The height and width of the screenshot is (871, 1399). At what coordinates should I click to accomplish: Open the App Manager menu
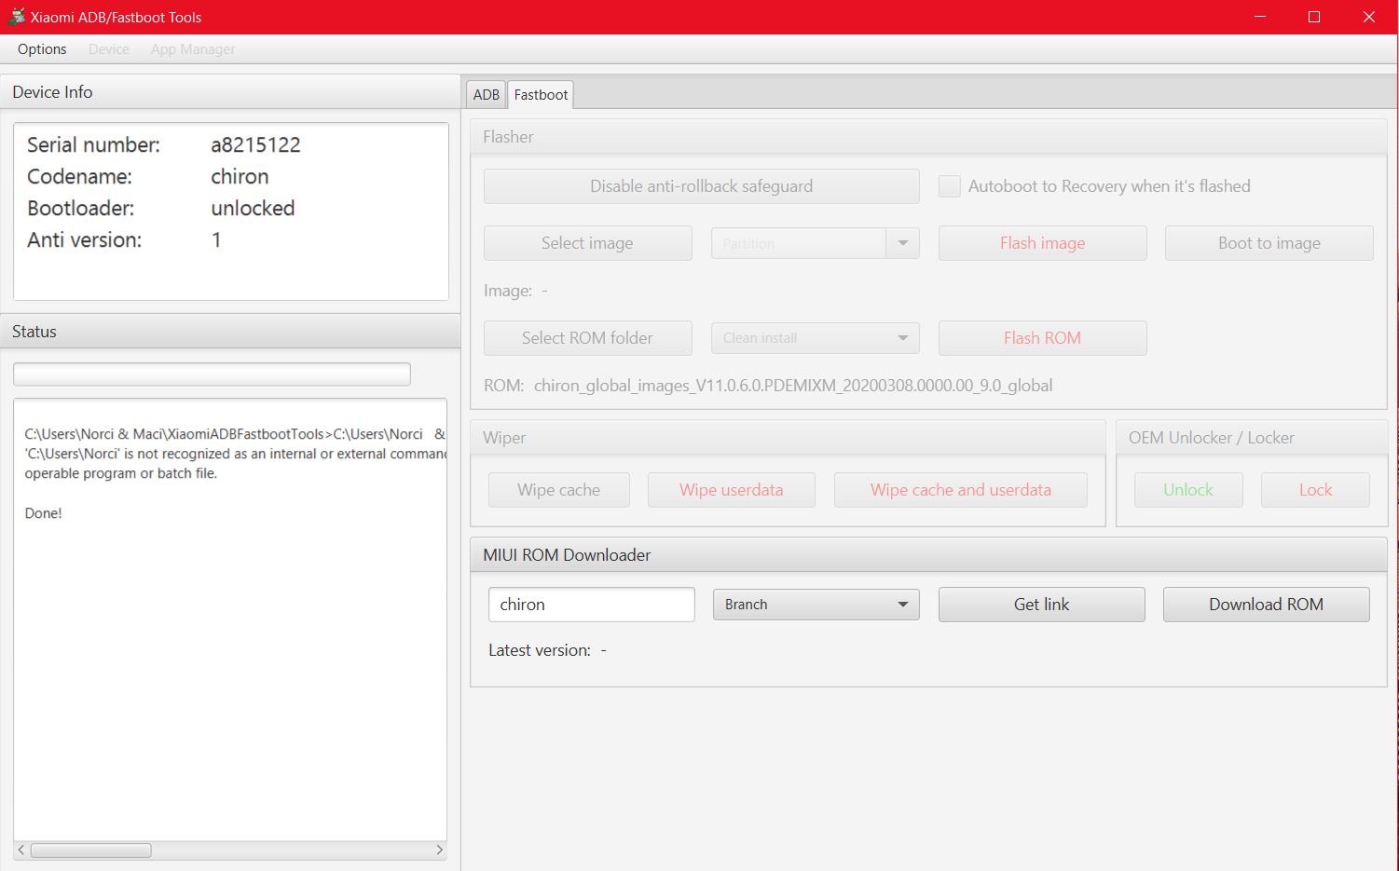[193, 49]
